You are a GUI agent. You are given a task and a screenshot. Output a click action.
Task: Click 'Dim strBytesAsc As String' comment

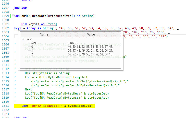(x=47, y=73)
